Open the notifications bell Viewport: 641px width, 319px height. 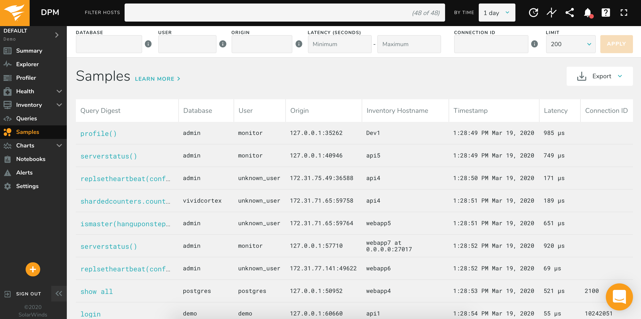(x=587, y=13)
